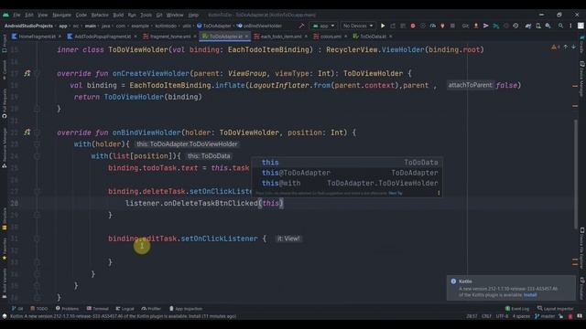The height and width of the screenshot is (329, 586).
Task: Click the Stop square icon in toolbar
Action: tap(452, 26)
